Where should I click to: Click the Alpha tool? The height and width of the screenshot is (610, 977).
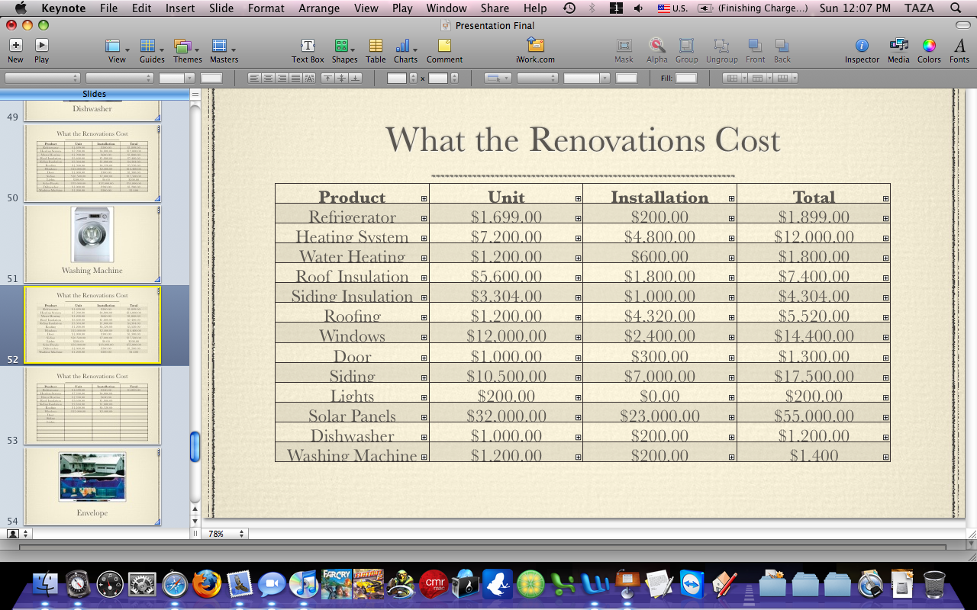[656, 50]
